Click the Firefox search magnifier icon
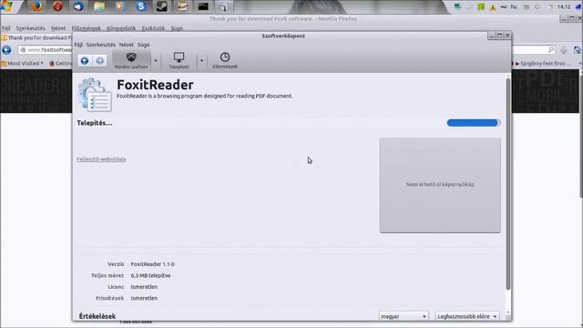The image size is (583, 328). tap(550, 49)
